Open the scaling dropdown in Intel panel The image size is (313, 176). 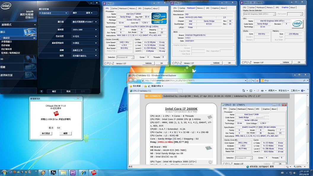pyautogui.click(x=85, y=56)
